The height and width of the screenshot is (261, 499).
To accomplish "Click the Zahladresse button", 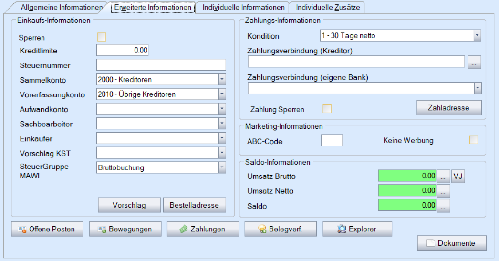I will (449, 108).
